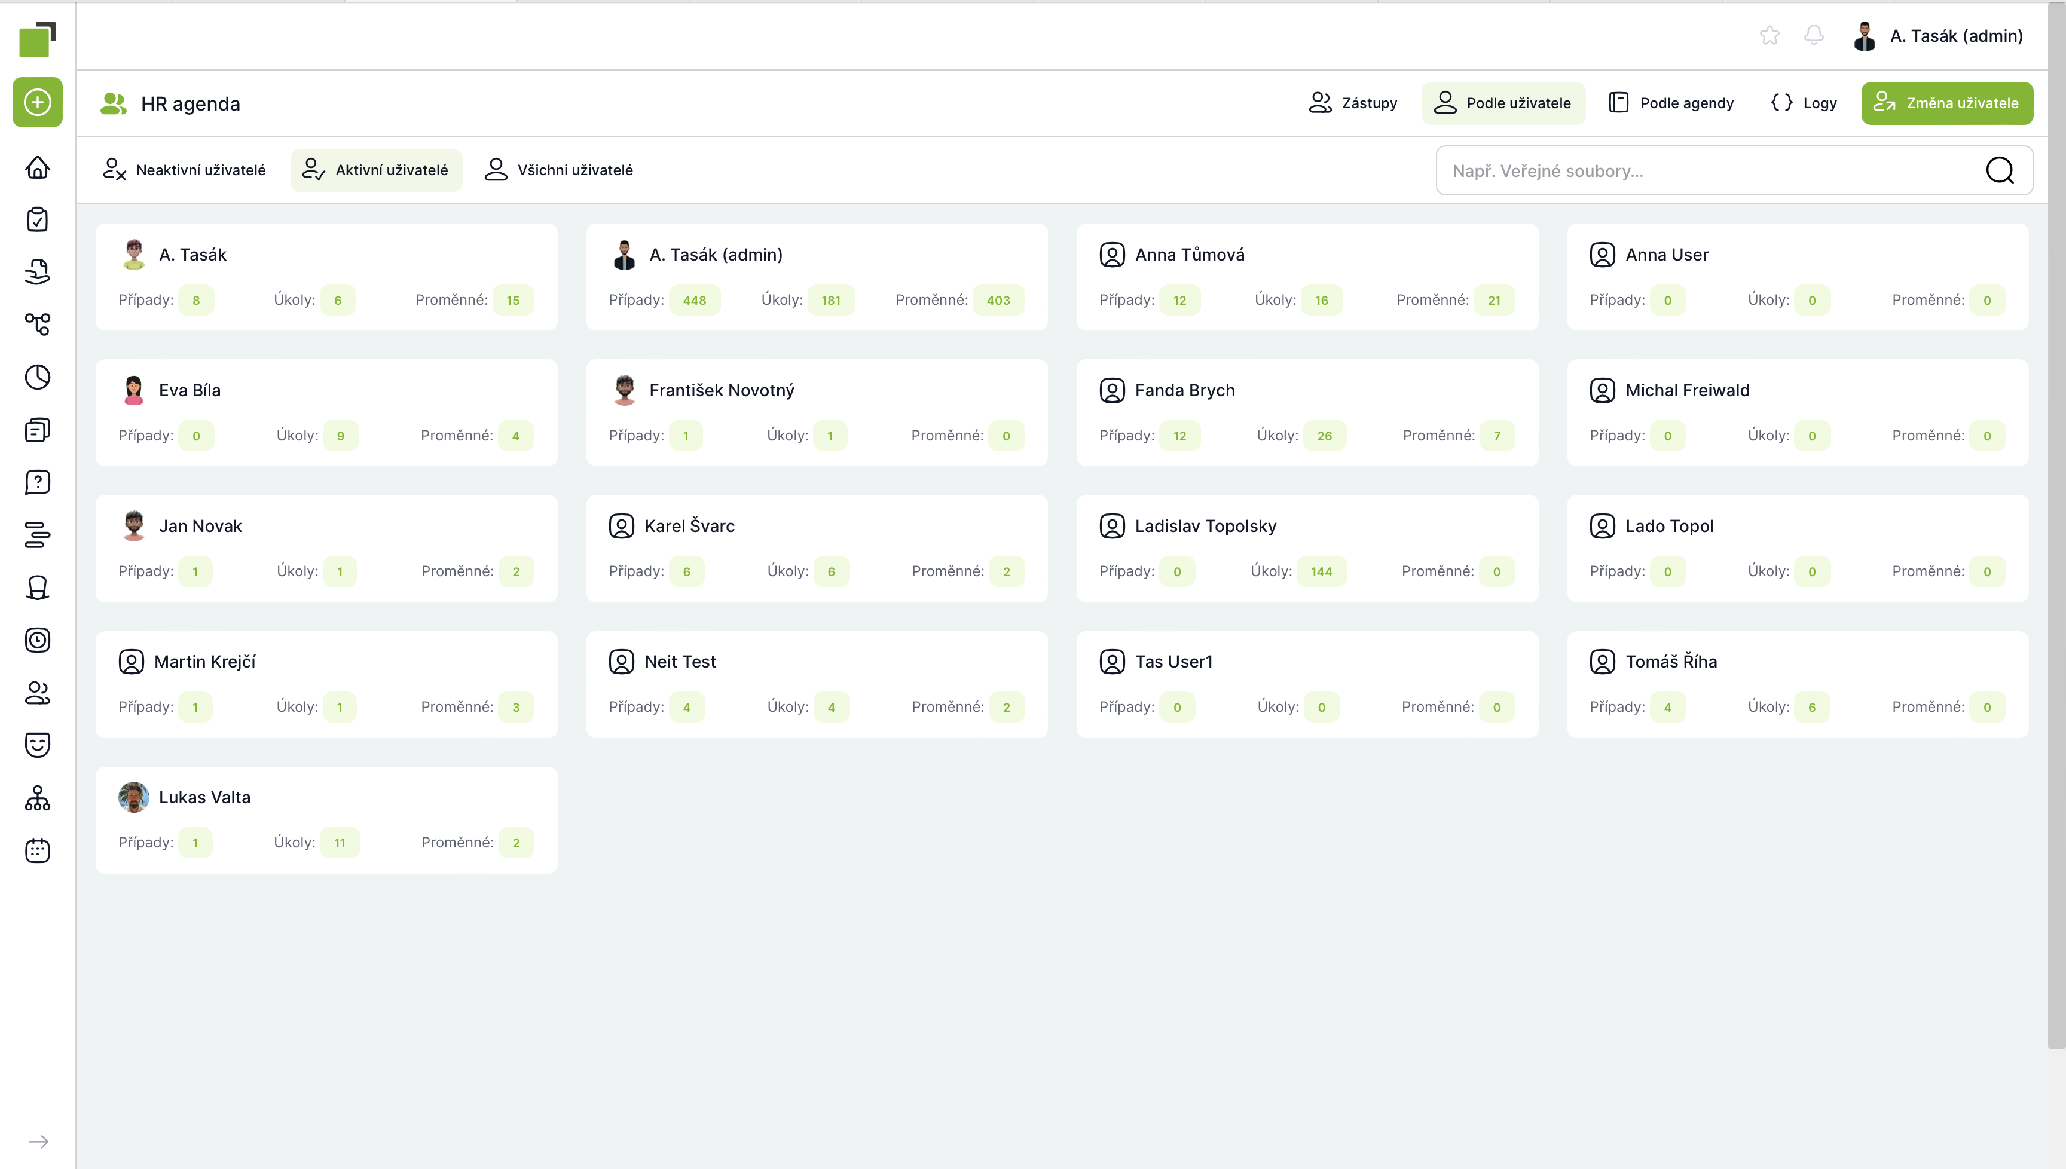Open Eva Bíla user card
This screenshot has width=2066, height=1169.
coord(326,413)
